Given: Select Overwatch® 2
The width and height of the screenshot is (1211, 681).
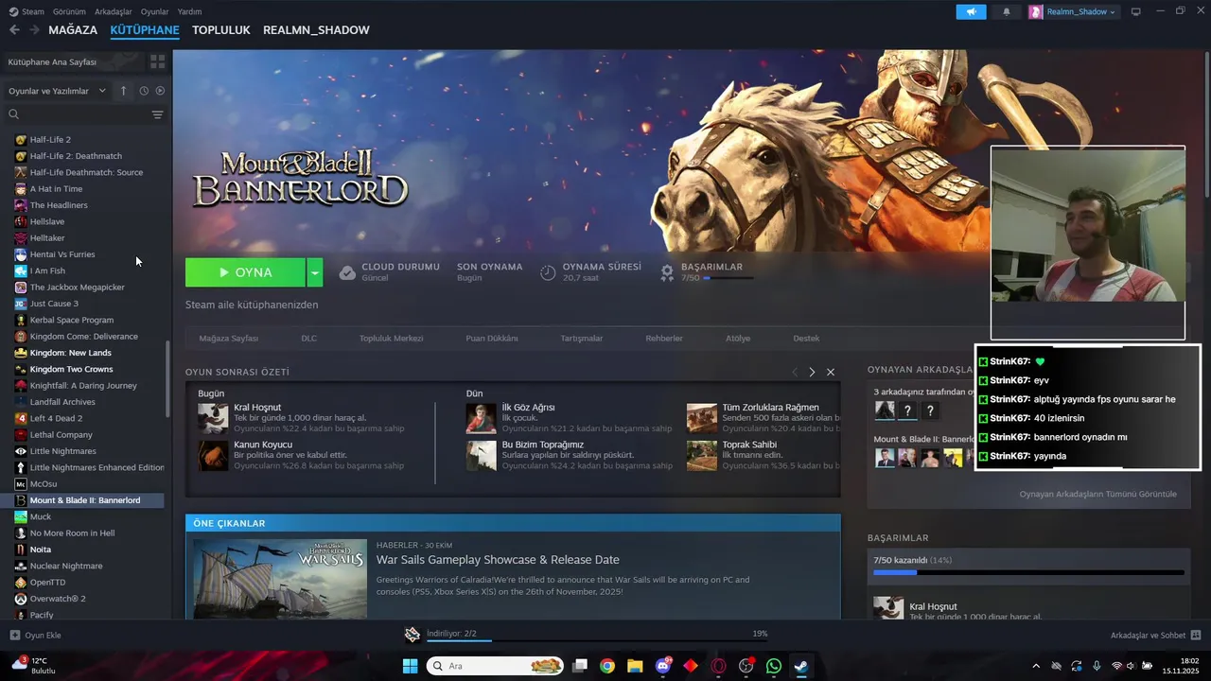Looking at the screenshot, I should click(58, 599).
